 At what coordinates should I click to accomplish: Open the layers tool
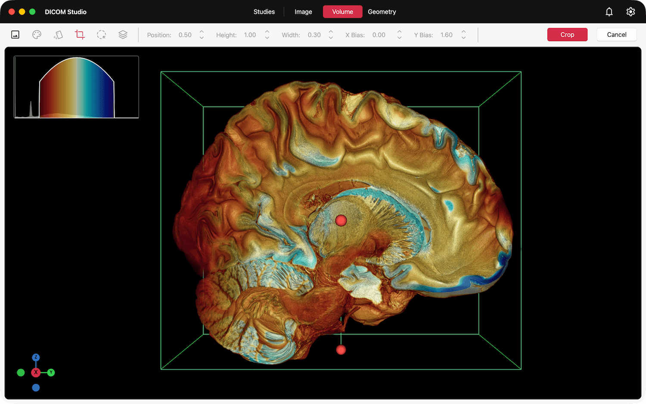click(x=123, y=35)
